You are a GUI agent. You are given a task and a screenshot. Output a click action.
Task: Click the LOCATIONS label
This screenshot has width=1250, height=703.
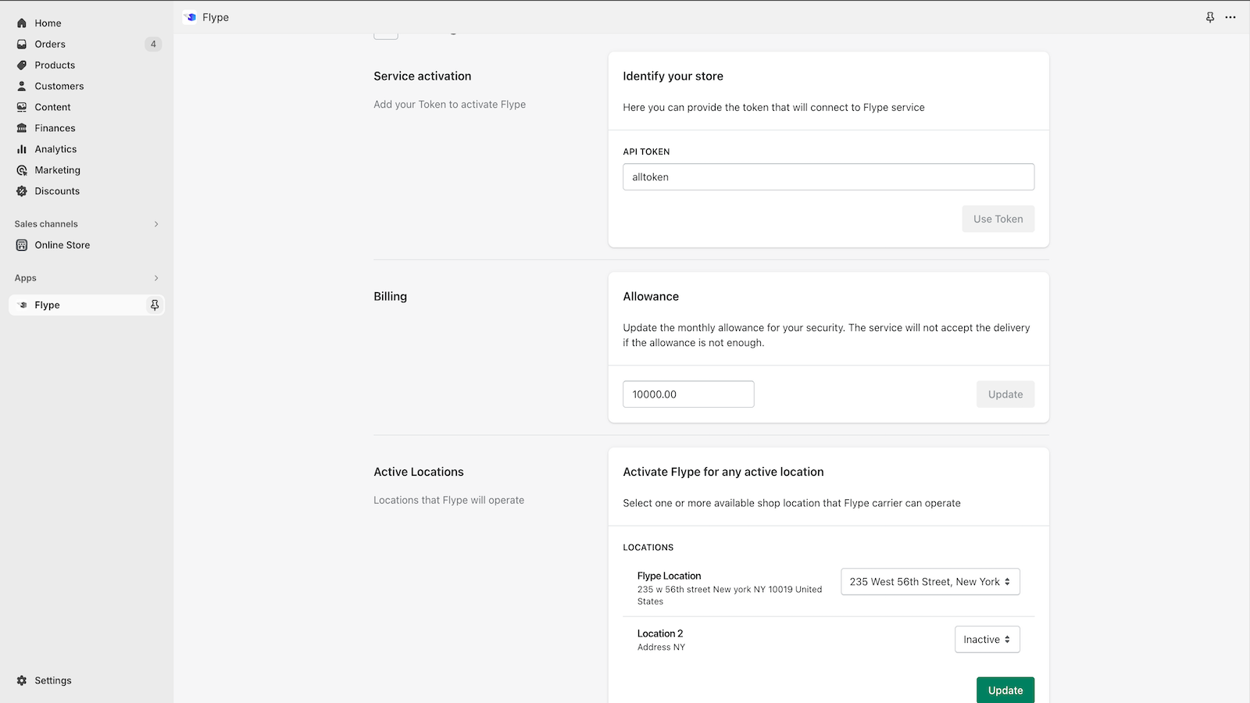[x=648, y=548]
